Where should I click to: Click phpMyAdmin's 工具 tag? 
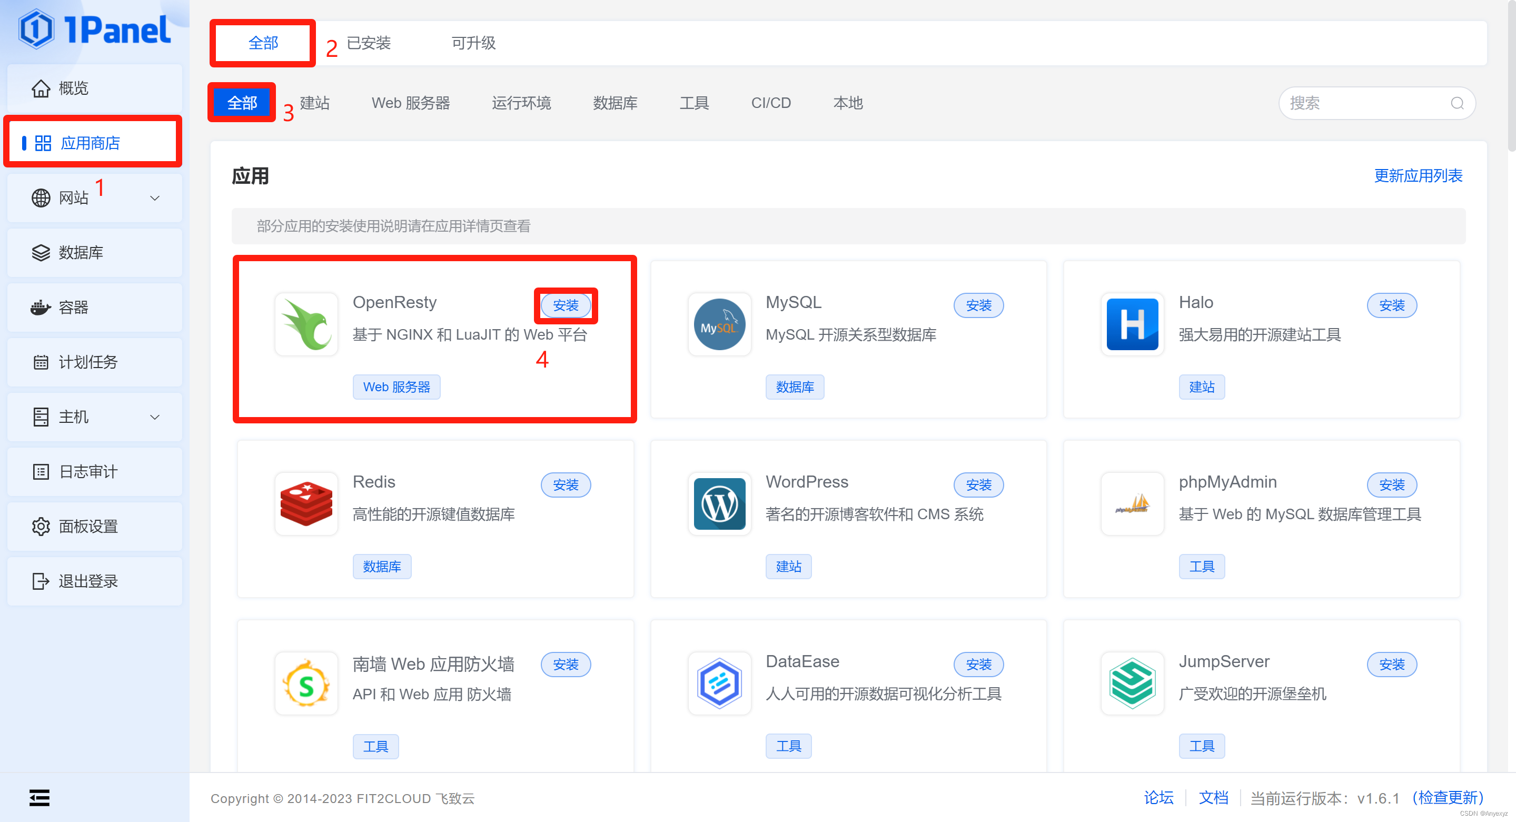(x=1202, y=566)
